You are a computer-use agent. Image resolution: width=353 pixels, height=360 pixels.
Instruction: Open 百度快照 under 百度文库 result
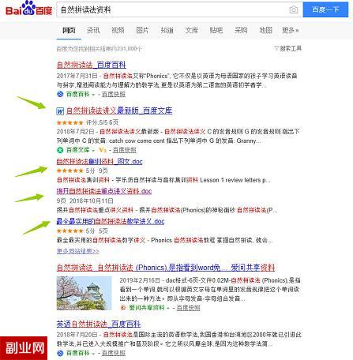125,150
